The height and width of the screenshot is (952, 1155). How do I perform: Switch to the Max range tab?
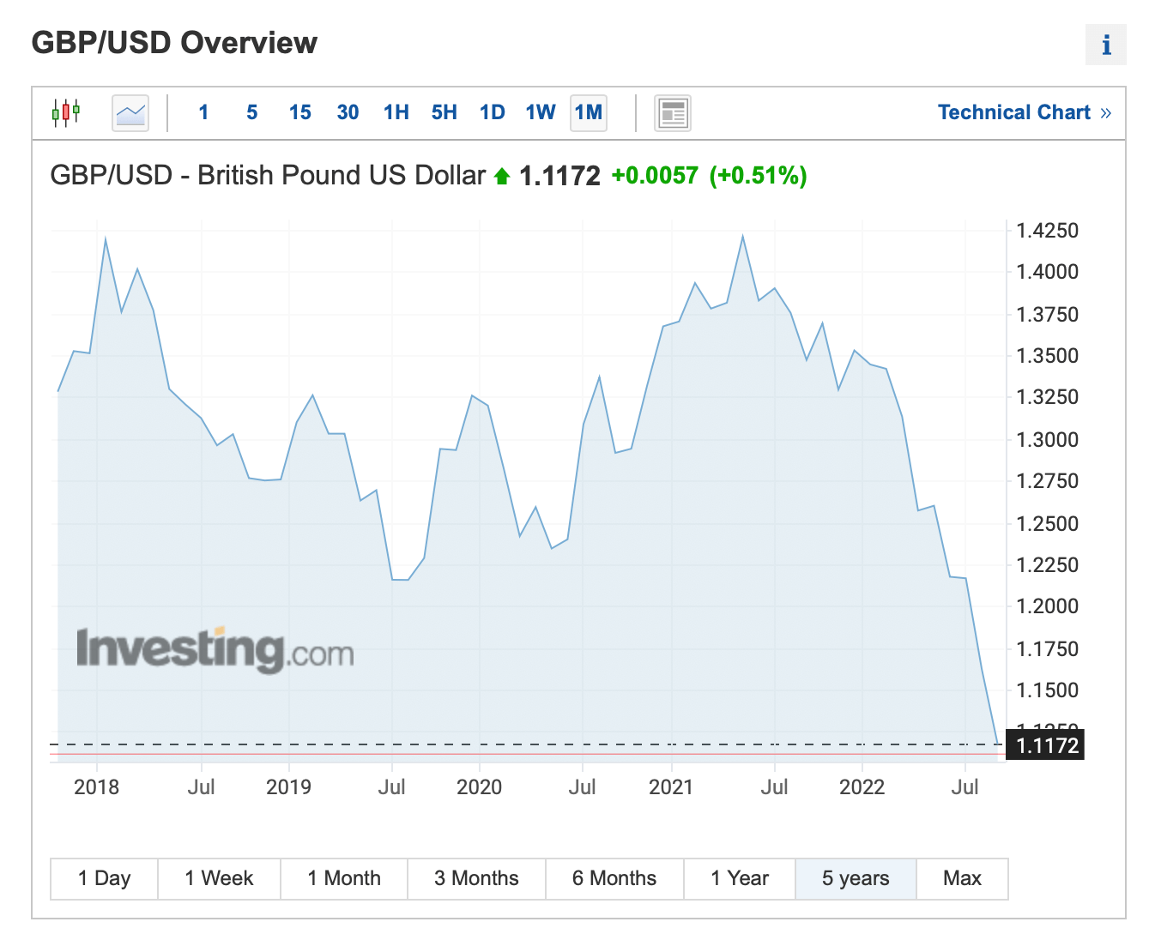coord(962,878)
